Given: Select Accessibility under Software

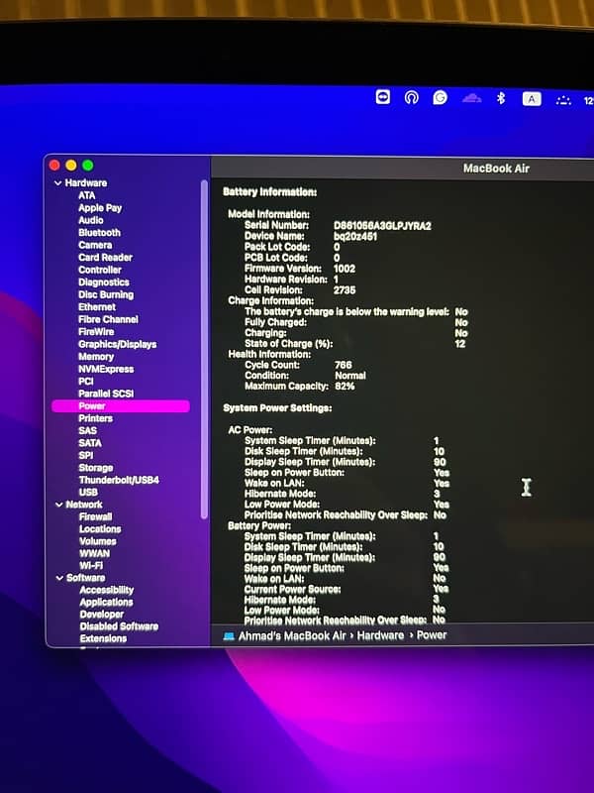Looking at the screenshot, I should click(x=107, y=590).
